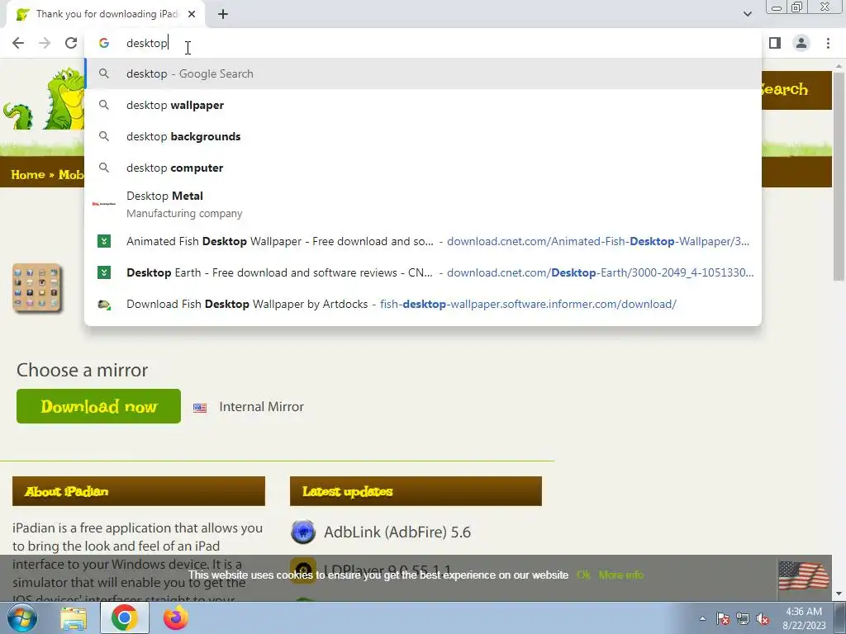Screen dimensions: 846x634
Task: Click the 'Latest updates' heading
Action: pos(348,492)
